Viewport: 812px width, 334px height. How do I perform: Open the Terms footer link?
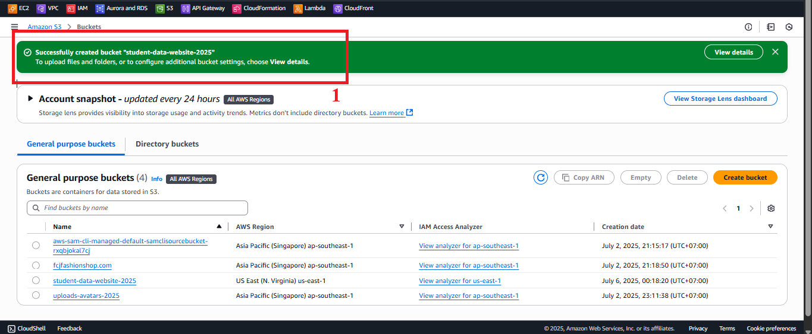click(x=727, y=328)
